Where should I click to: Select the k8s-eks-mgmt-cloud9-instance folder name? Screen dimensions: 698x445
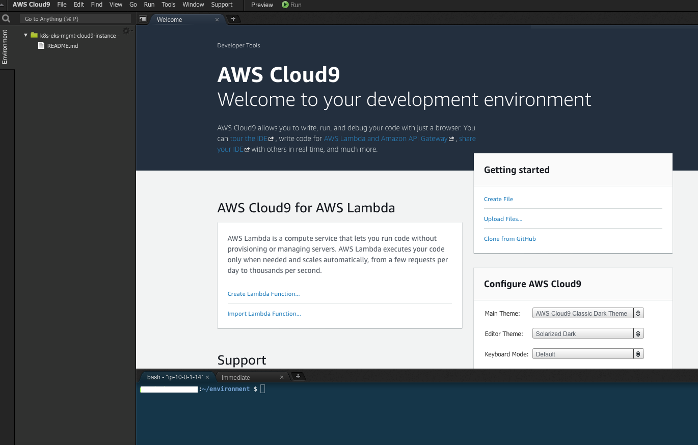[78, 36]
